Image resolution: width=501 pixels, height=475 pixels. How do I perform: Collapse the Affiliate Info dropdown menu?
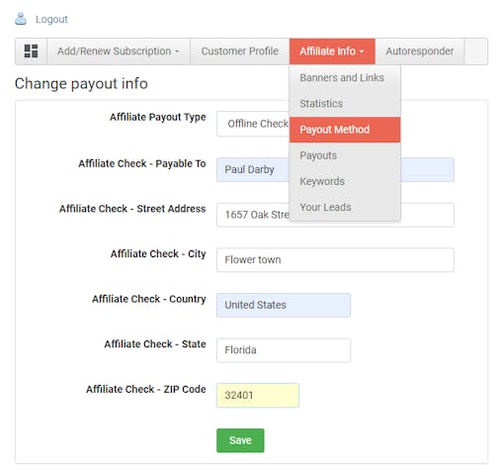(332, 51)
